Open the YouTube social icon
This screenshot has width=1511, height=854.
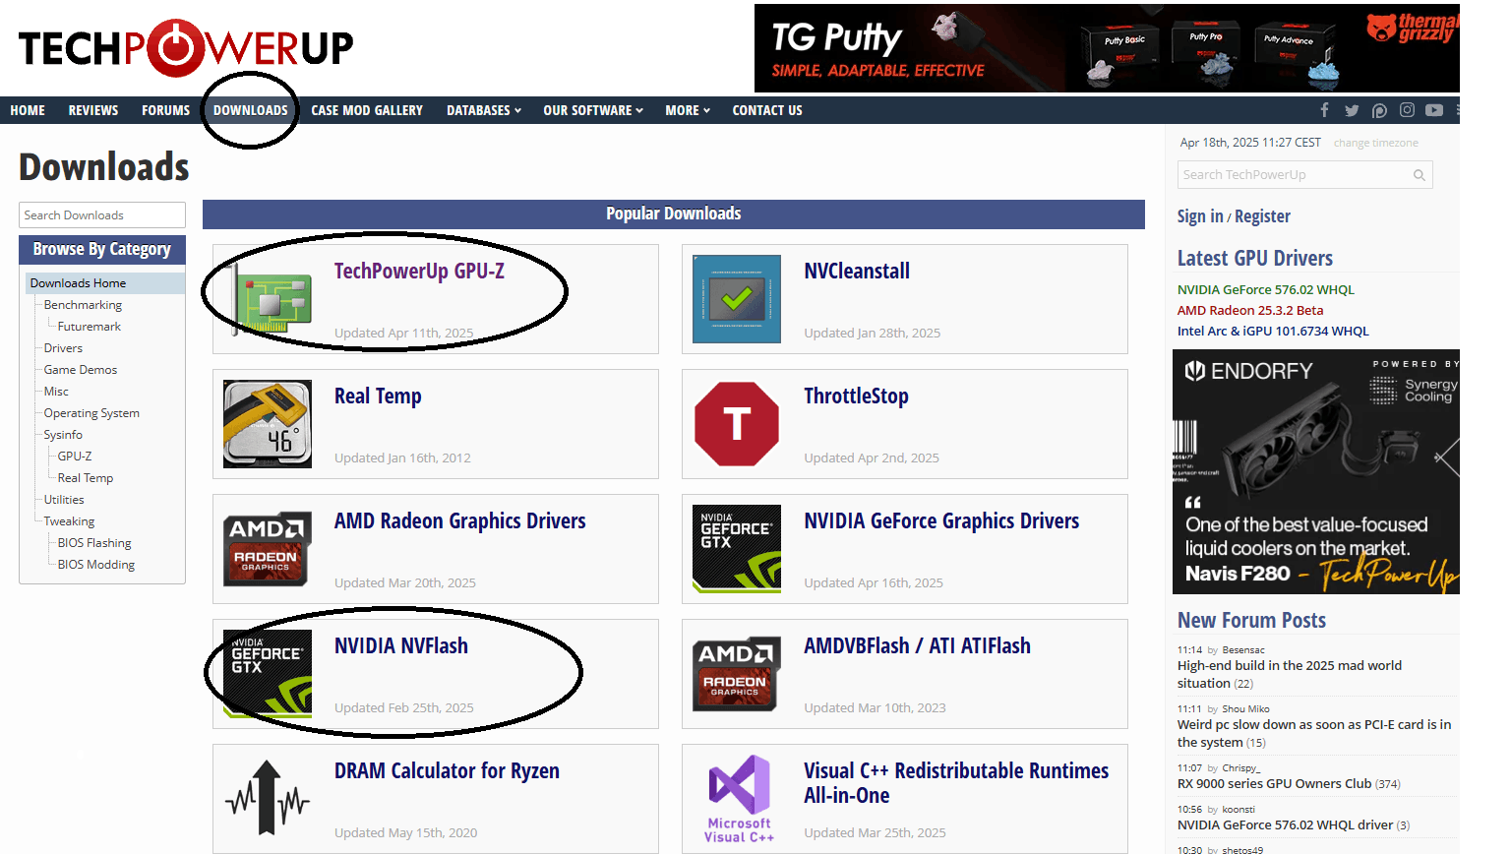1434,110
